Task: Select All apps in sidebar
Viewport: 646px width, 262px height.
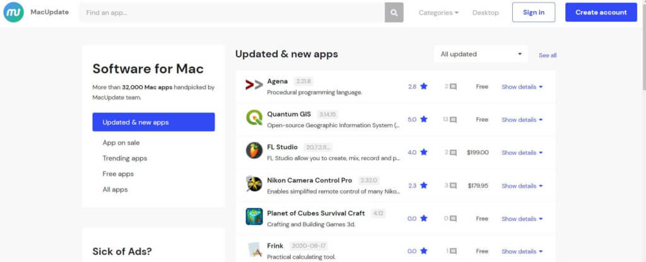Action: click(115, 190)
